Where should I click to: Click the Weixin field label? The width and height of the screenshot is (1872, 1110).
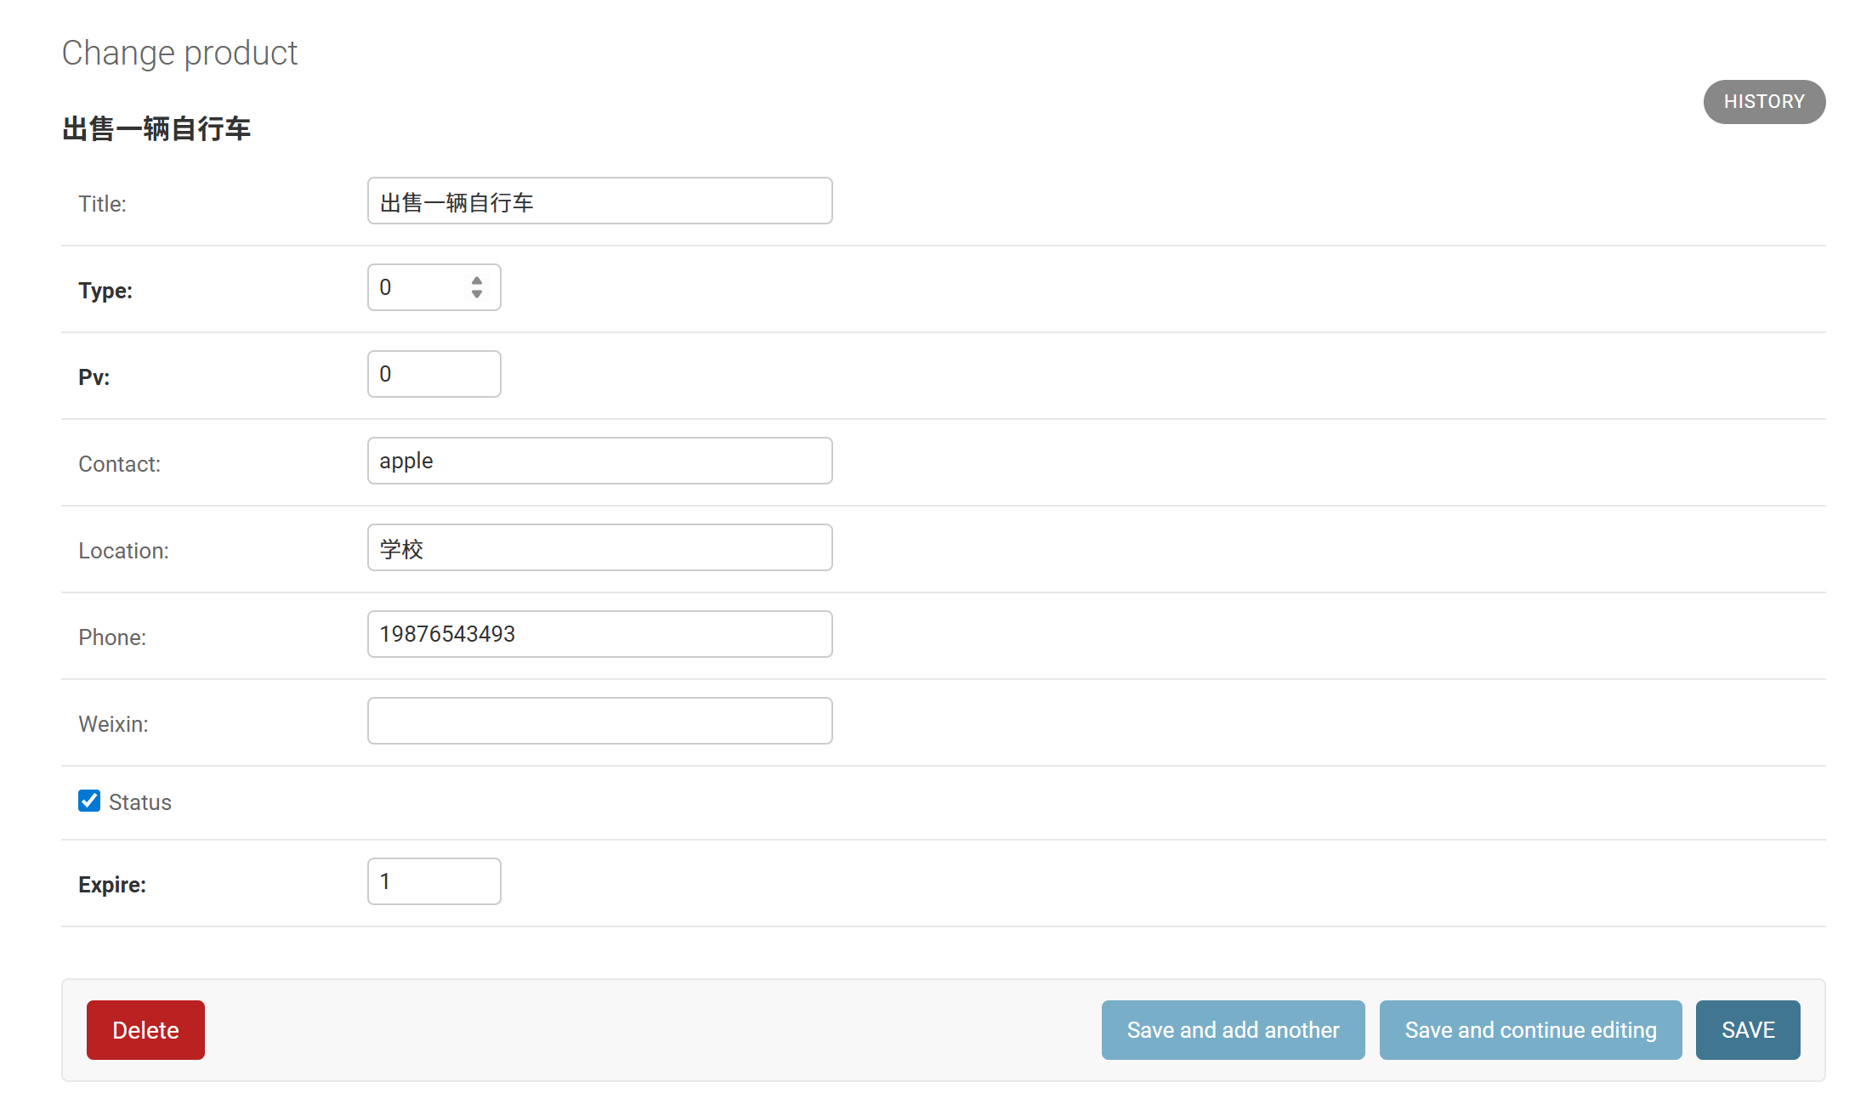[x=113, y=724]
